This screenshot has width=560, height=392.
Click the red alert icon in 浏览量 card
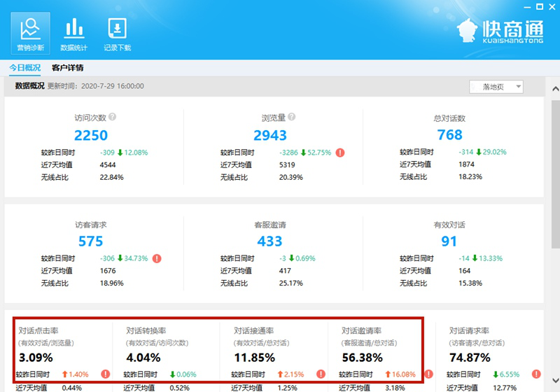click(x=340, y=152)
